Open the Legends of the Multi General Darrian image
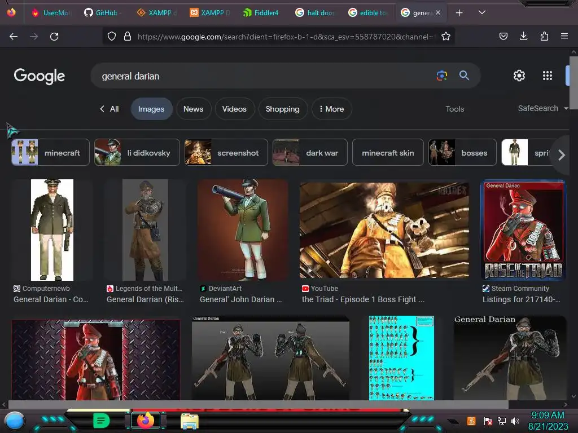The width and height of the screenshot is (578, 433). click(x=145, y=230)
